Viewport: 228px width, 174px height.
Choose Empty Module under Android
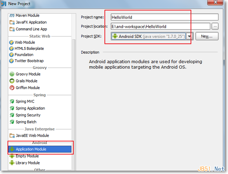coord(40,156)
